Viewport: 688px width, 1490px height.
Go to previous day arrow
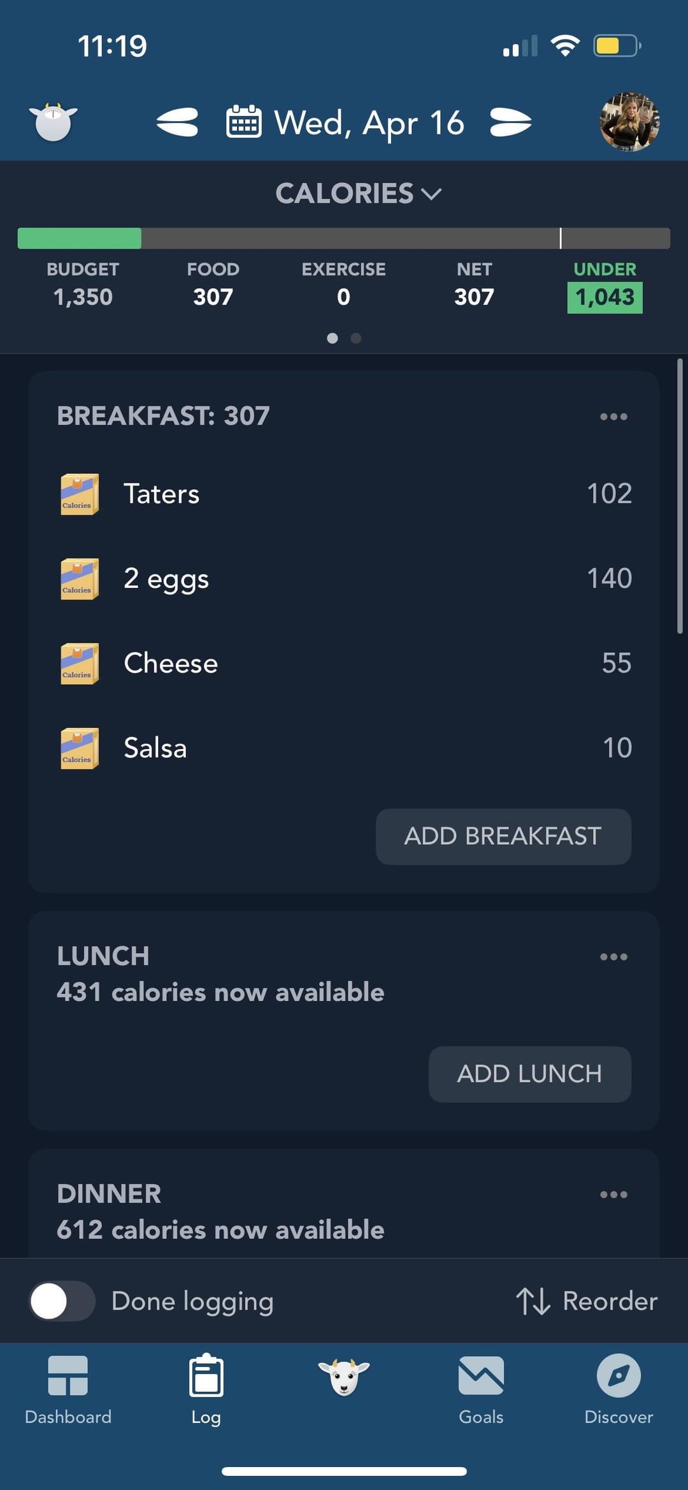(x=177, y=122)
